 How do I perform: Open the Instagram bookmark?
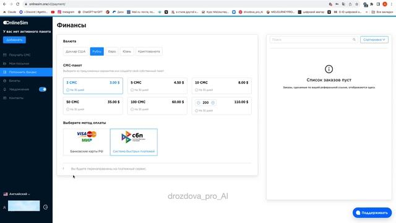point(66,12)
